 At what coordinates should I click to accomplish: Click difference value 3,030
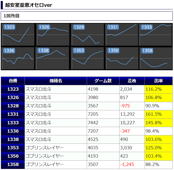(x=126, y=148)
